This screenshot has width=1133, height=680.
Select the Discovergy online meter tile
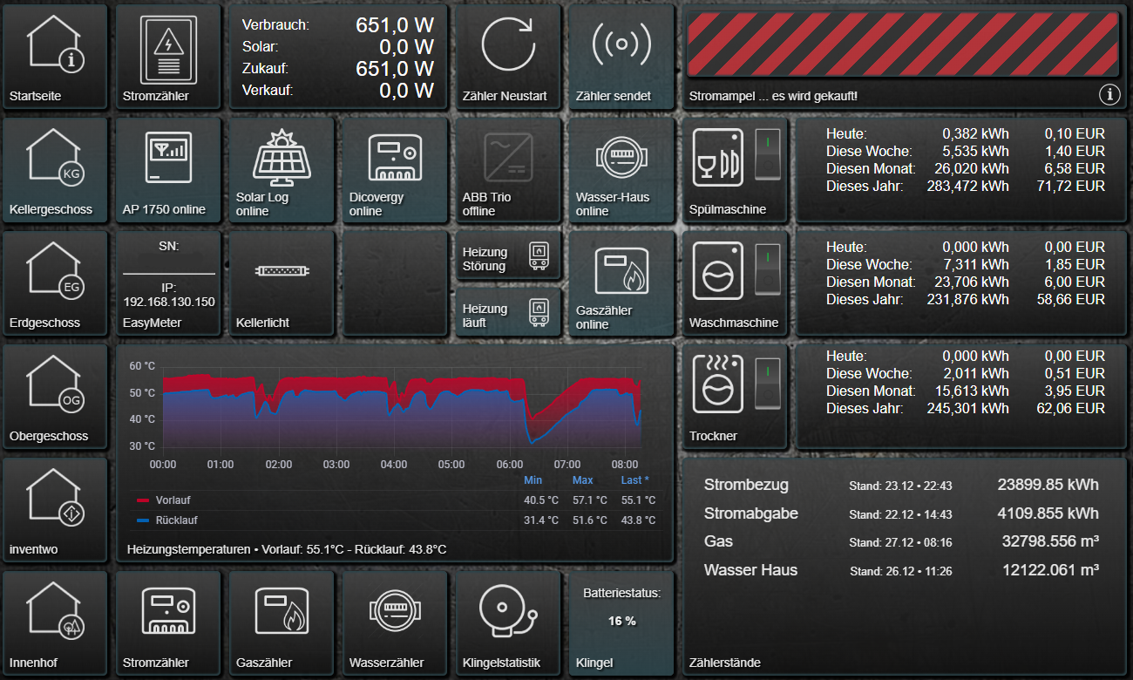click(395, 170)
